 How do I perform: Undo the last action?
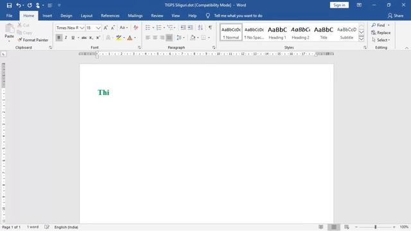point(19,5)
